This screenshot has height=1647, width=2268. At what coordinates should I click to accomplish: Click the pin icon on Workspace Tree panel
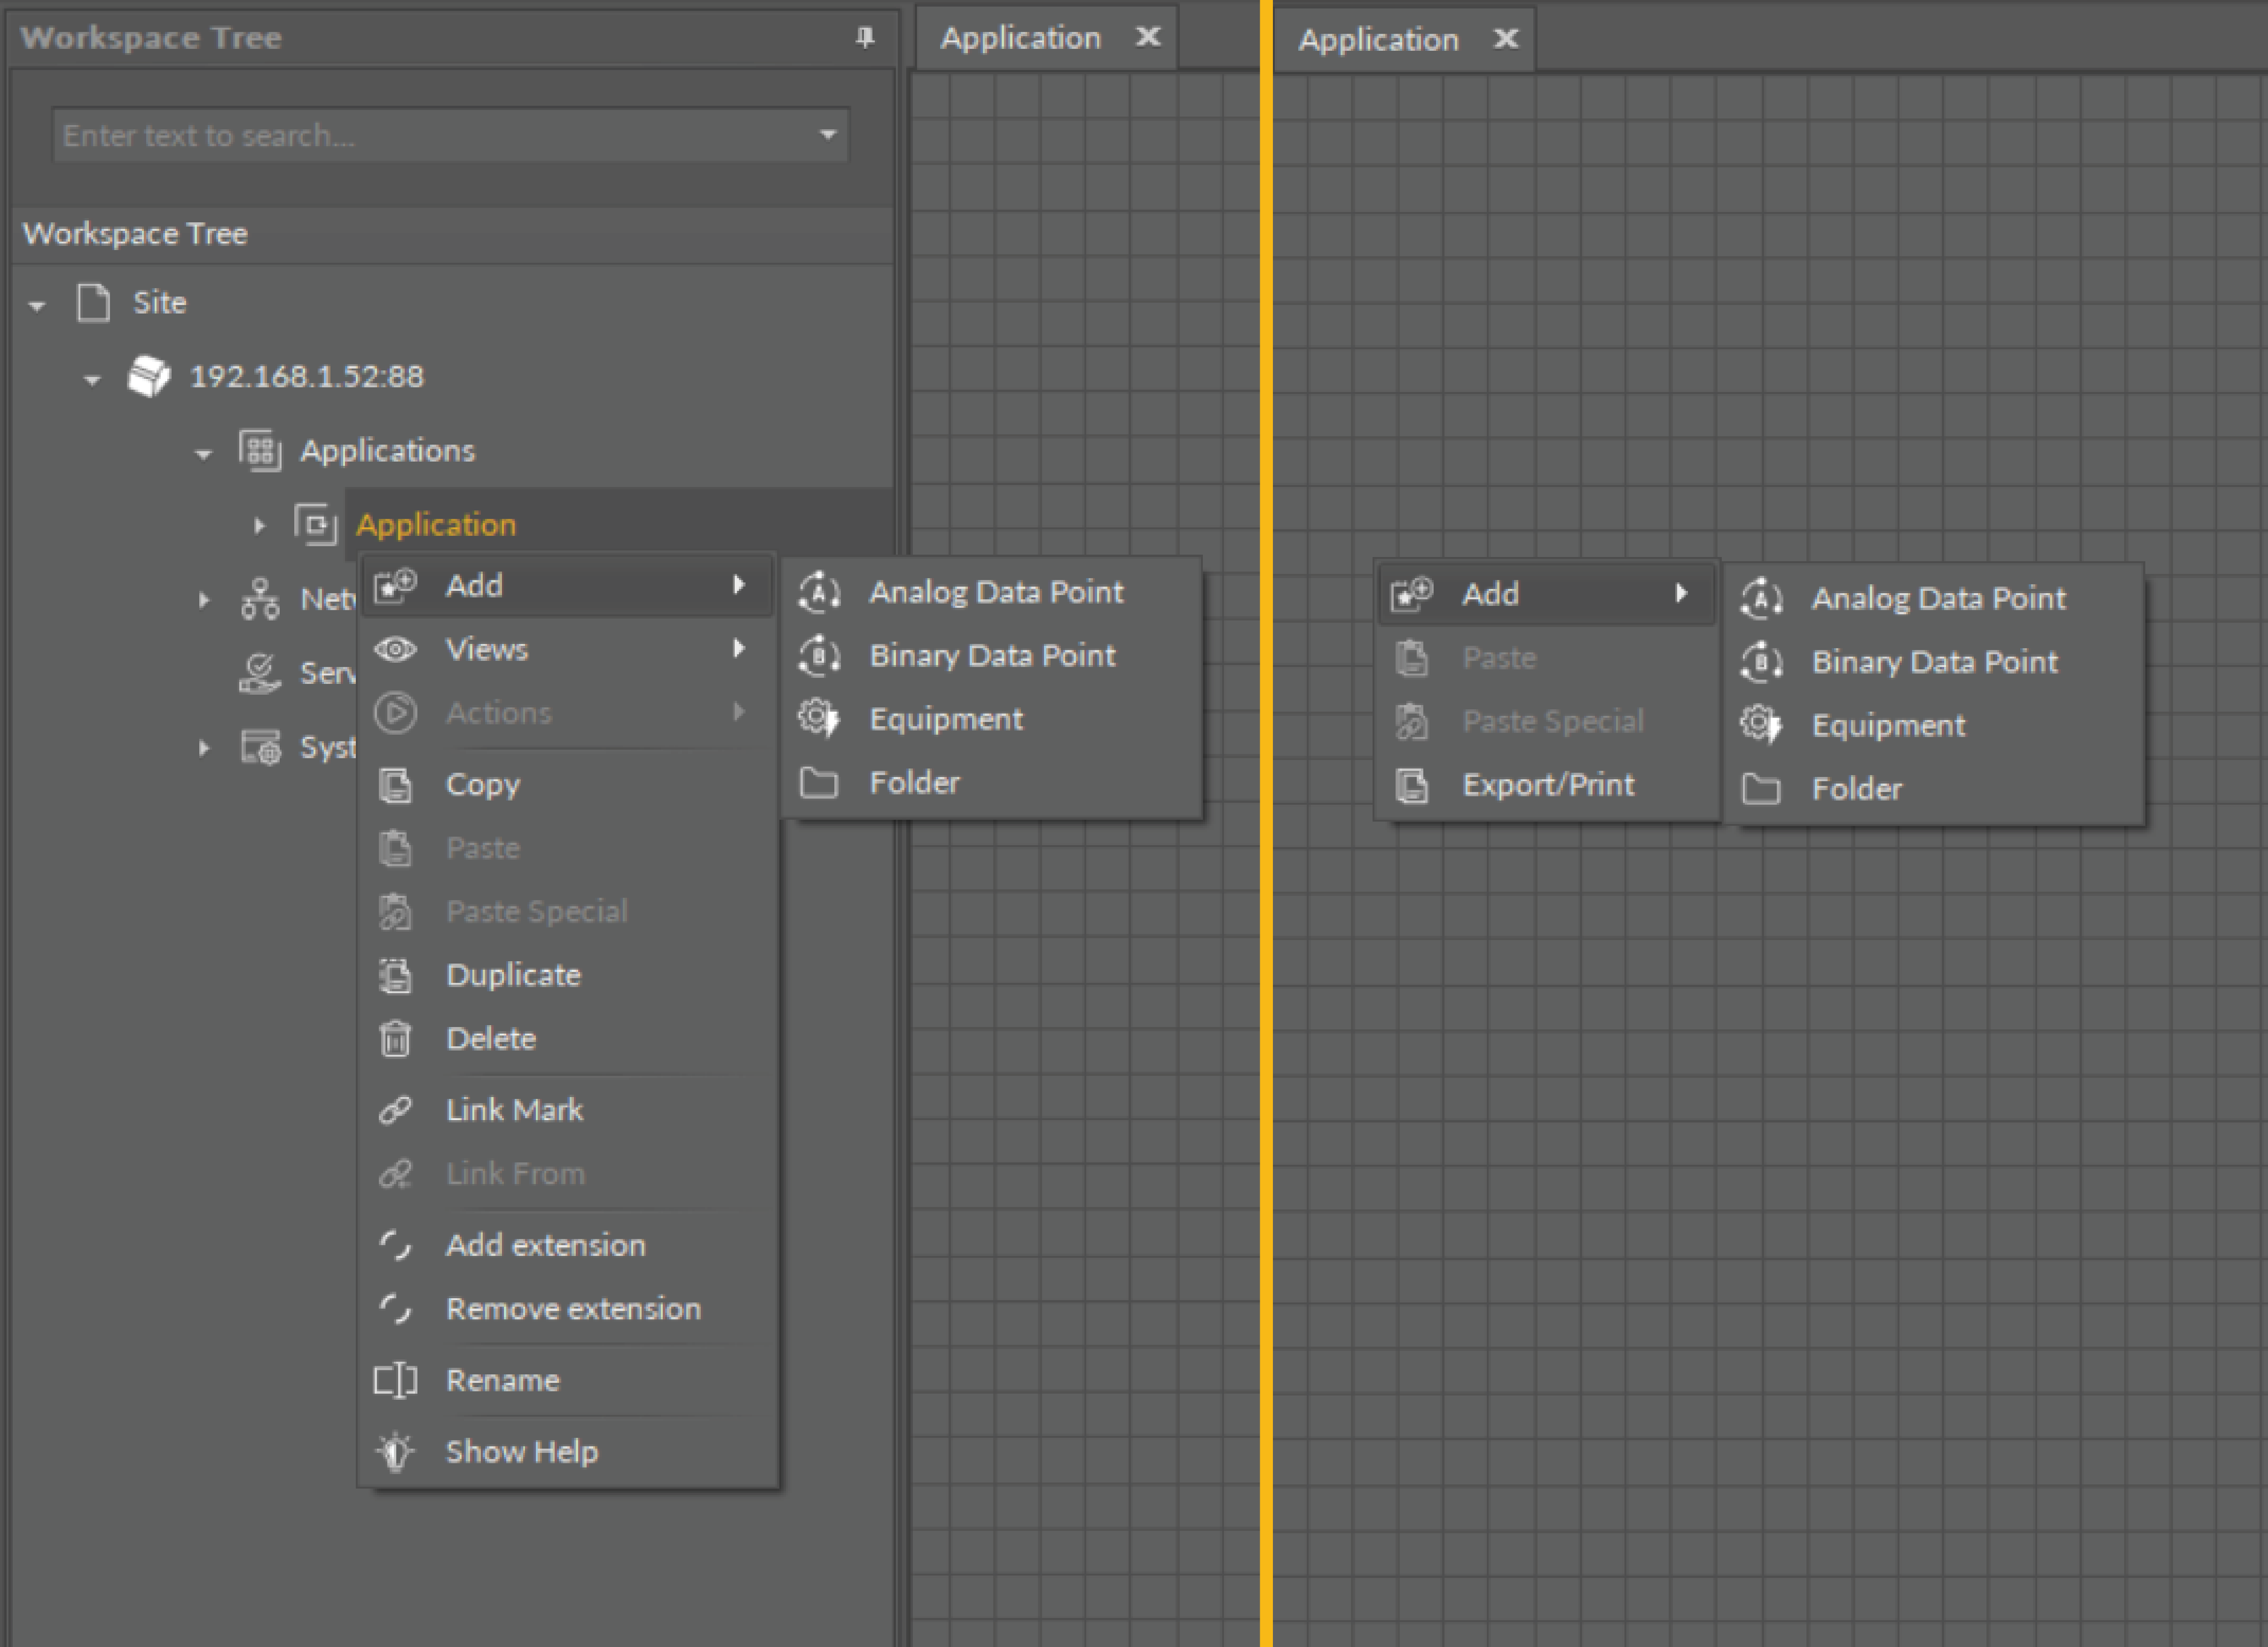tap(865, 37)
